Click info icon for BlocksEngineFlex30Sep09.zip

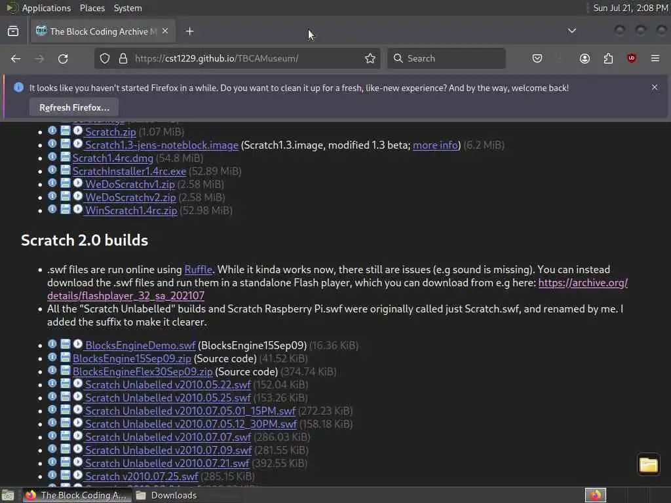[52, 370]
